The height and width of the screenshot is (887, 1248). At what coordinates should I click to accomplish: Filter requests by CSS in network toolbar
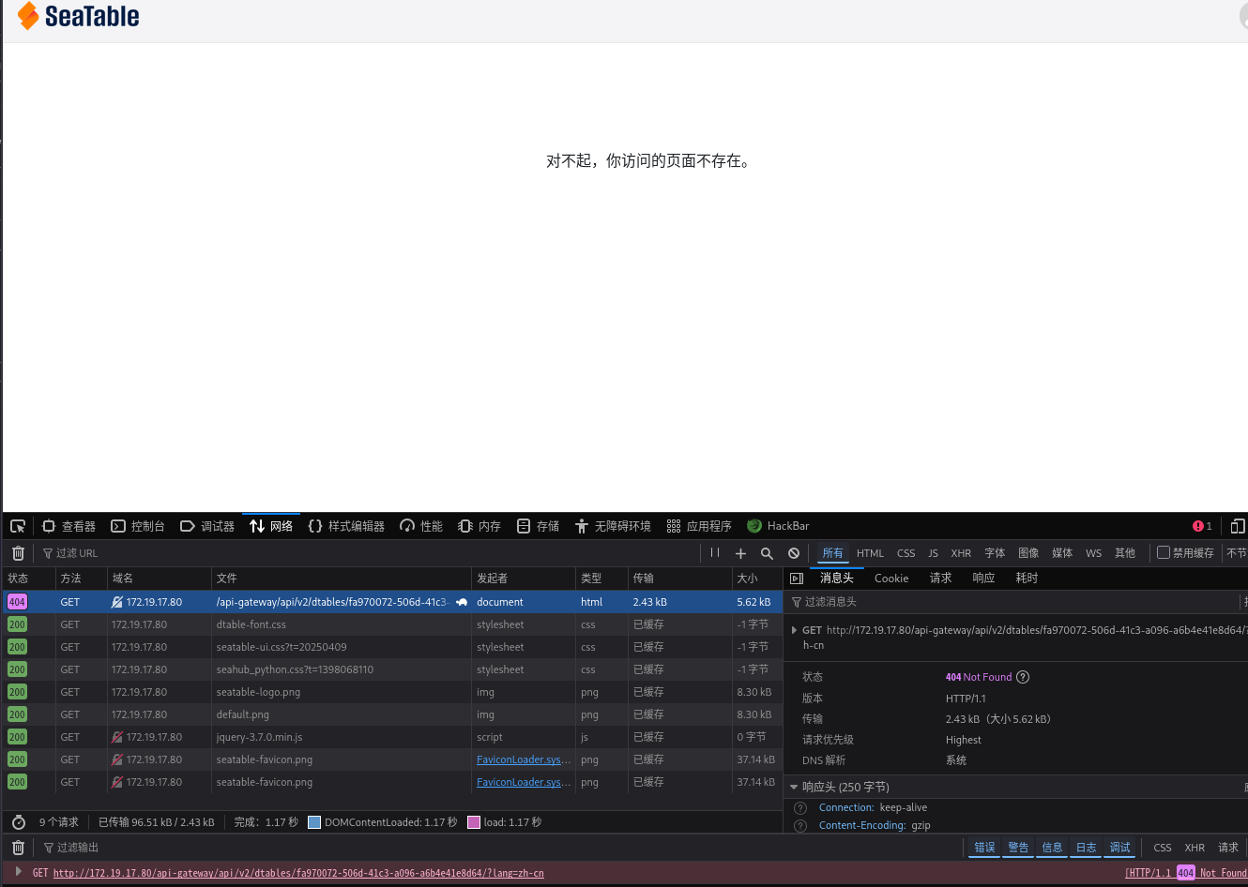tap(906, 553)
